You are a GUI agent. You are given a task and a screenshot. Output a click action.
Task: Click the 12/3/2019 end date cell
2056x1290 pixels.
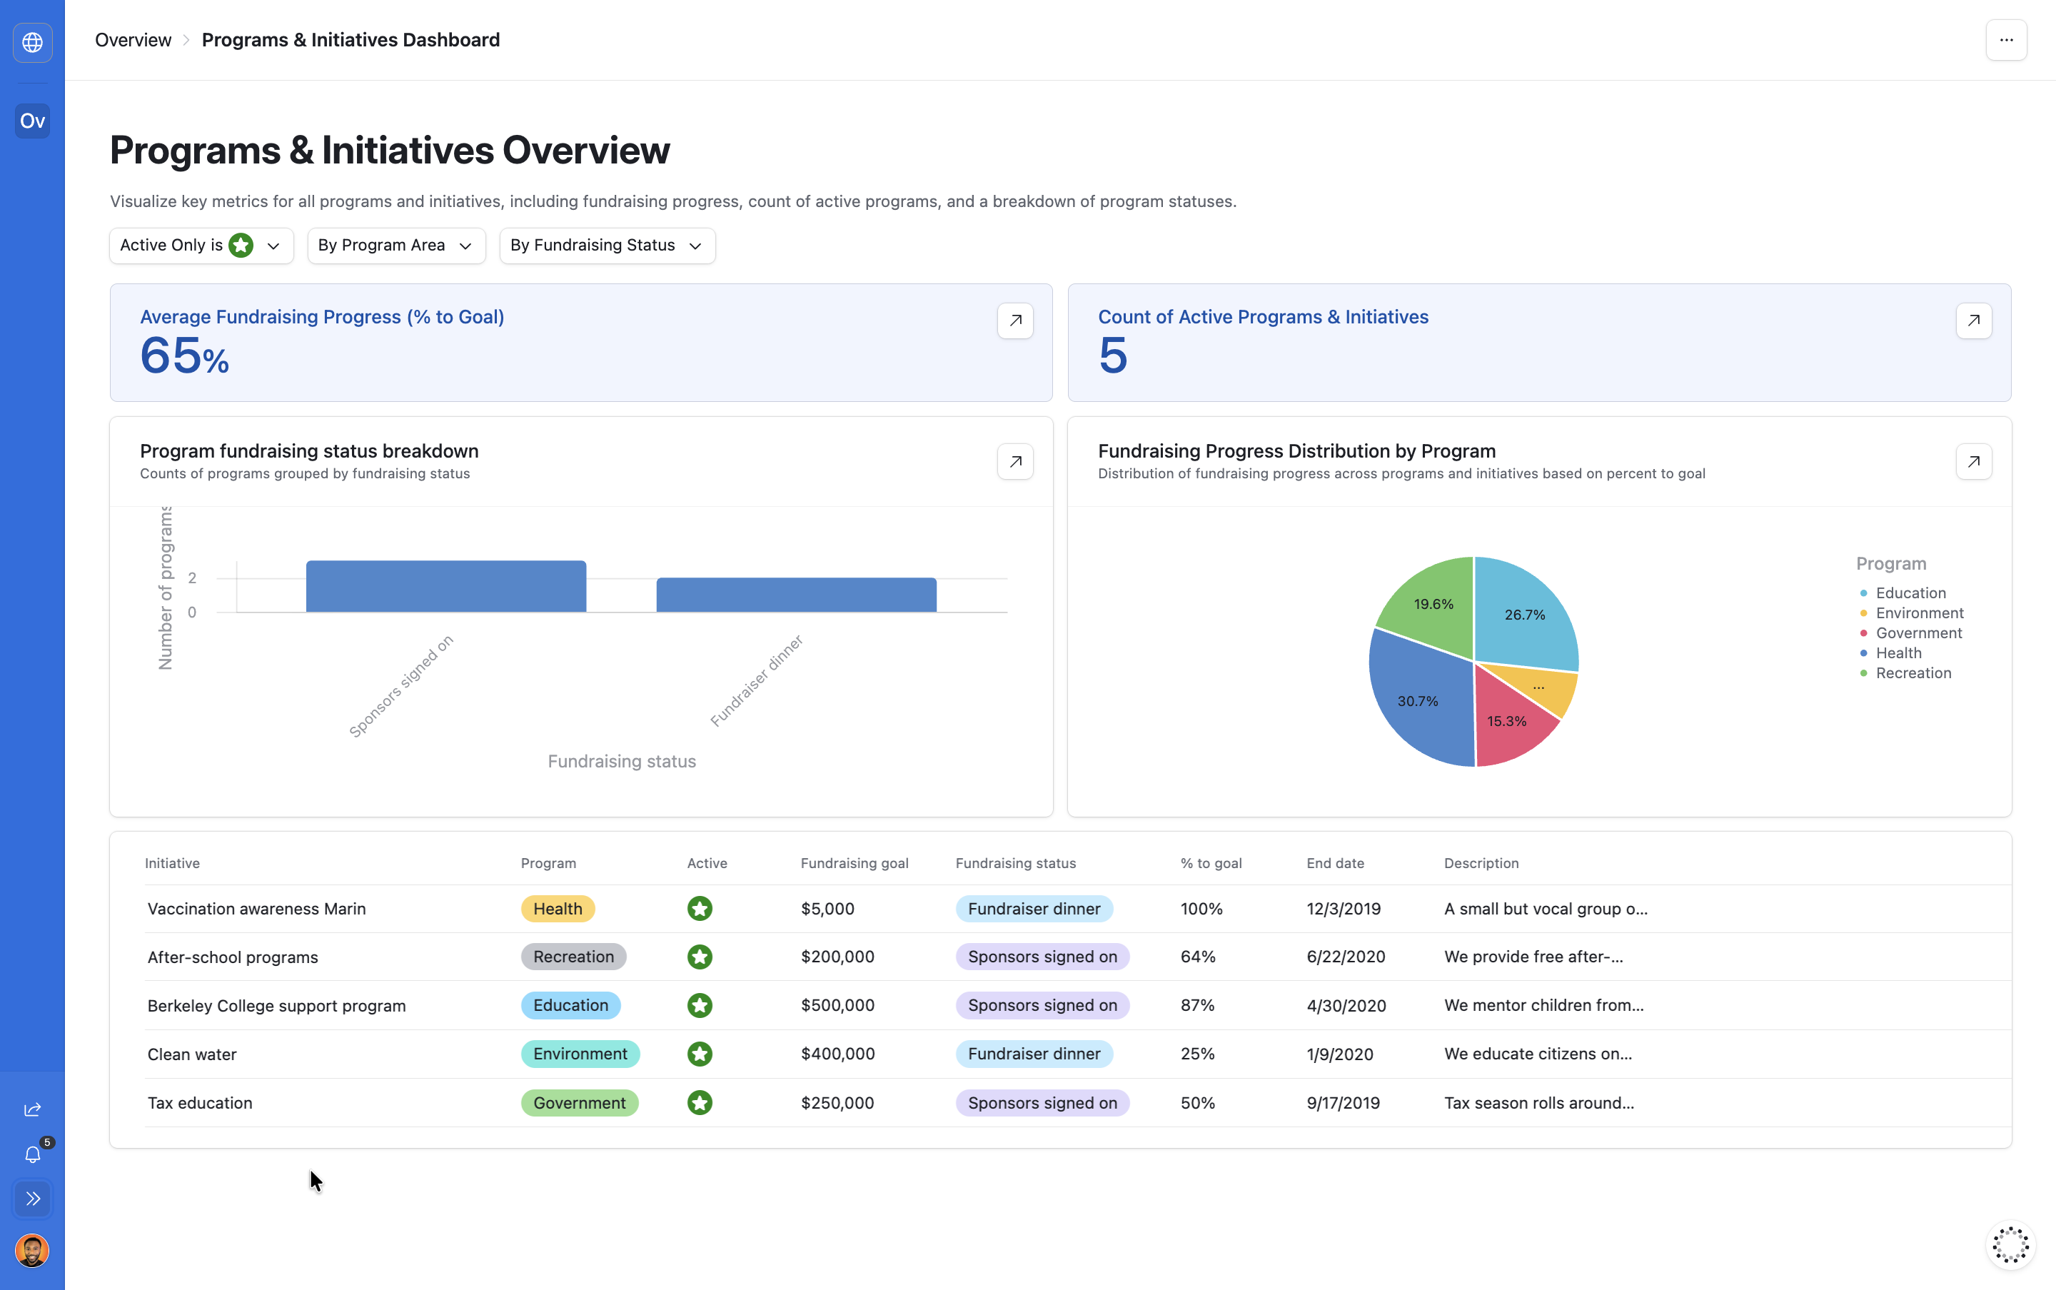[1343, 909]
